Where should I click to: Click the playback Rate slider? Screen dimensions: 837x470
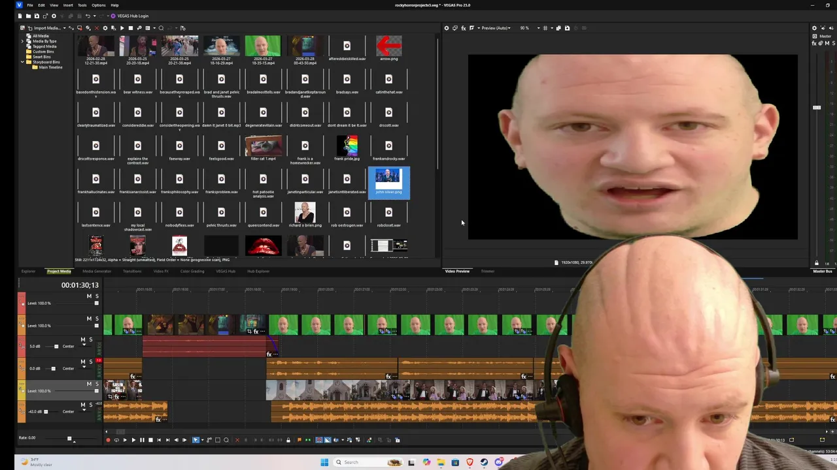click(x=69, y=438)
